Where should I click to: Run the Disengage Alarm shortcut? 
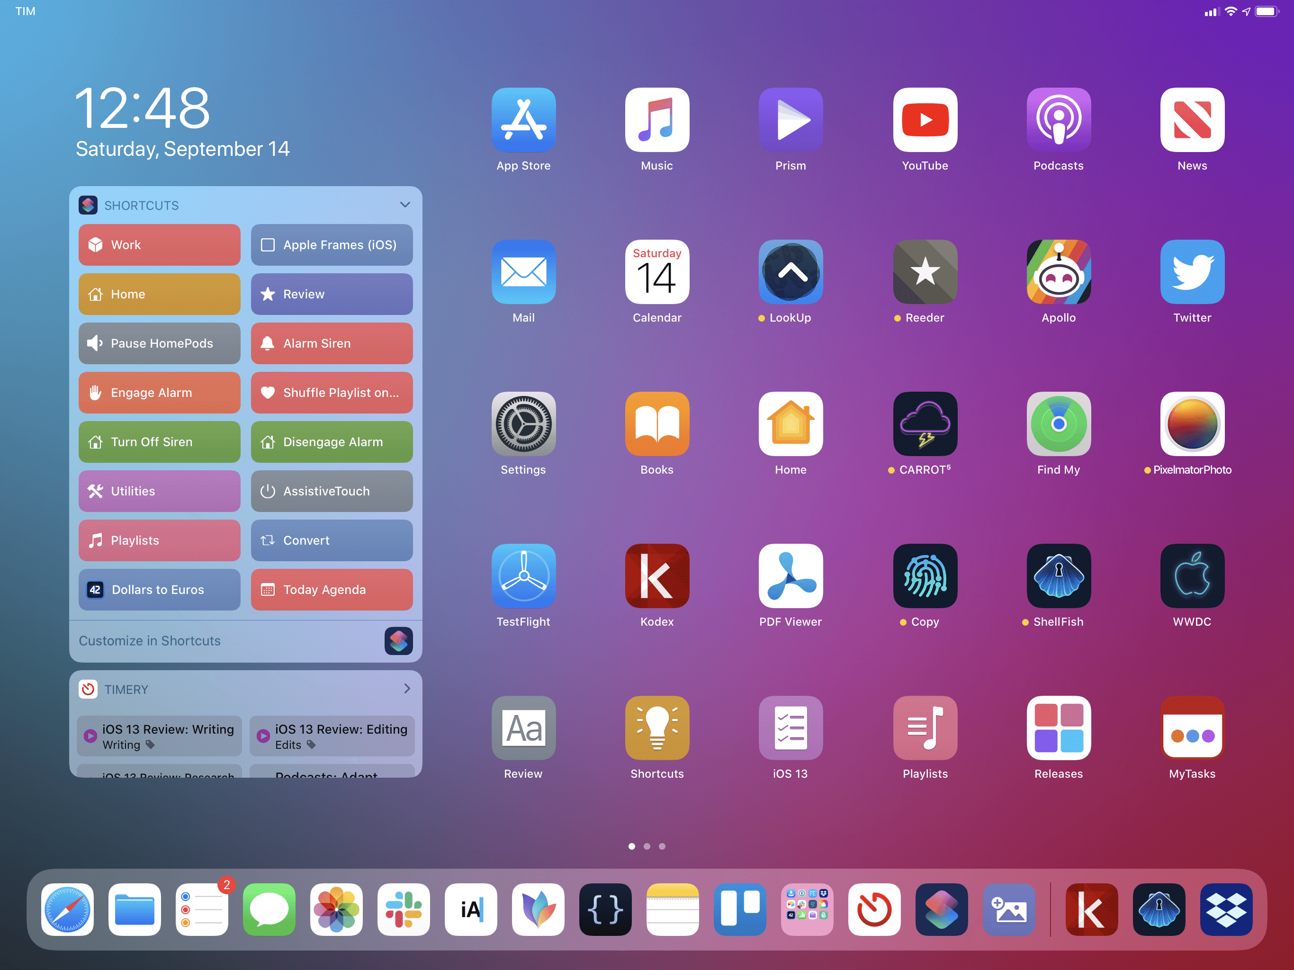tap(332, 442)
